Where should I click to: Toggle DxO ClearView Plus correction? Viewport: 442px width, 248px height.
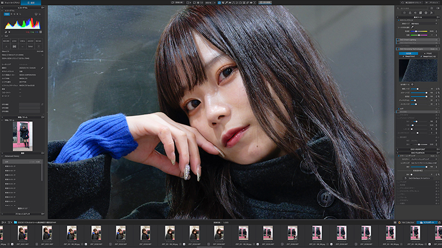pyautogui.click(x=398, y=43)
